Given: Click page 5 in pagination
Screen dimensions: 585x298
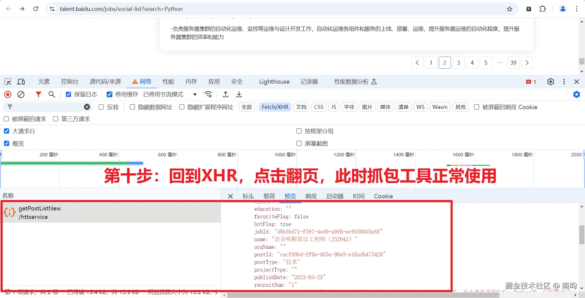Looking at the screenshot, I should [x=486, y=63].
